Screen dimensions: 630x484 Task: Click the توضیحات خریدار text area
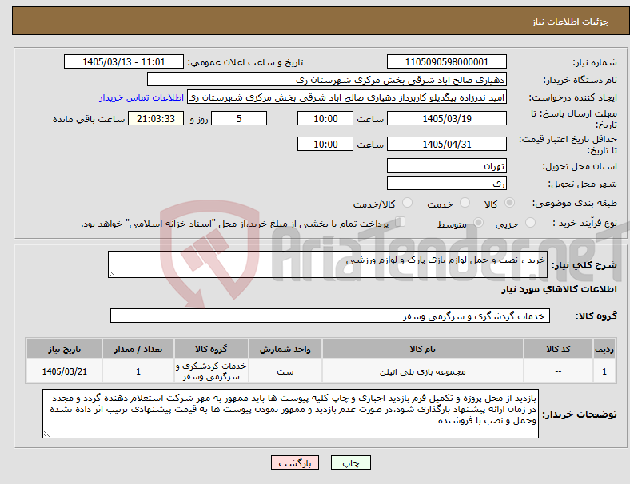[x=290, y=414]
